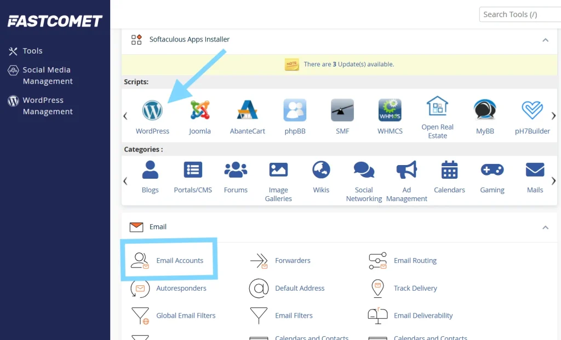The image size is (561, 340).
Task: Select WordPress Management in the sidebar
Action: coord(48,105)
